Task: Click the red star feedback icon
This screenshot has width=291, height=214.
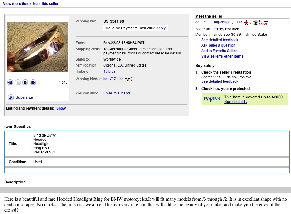Action: point(246,22)
